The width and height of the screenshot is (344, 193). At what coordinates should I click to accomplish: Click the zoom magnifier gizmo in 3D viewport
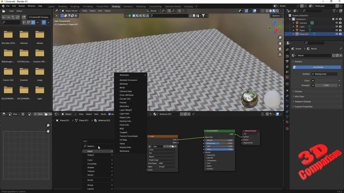tap(280, 38)
